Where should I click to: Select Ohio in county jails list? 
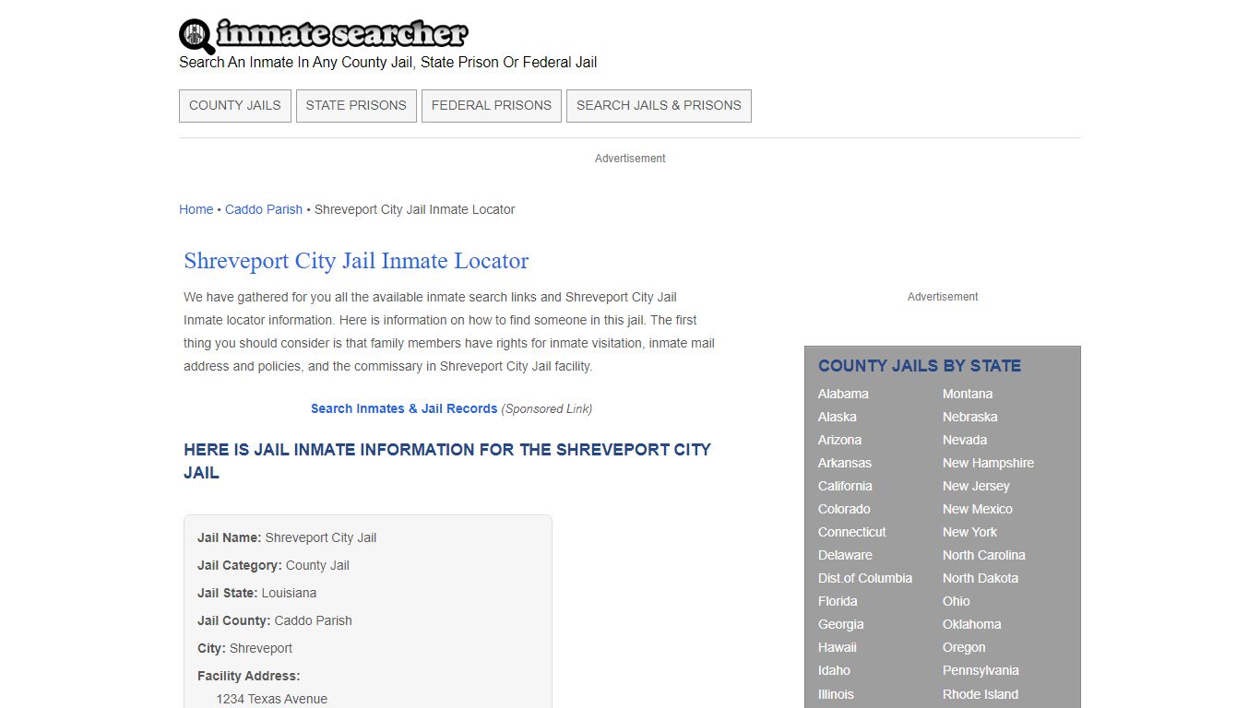957,601
